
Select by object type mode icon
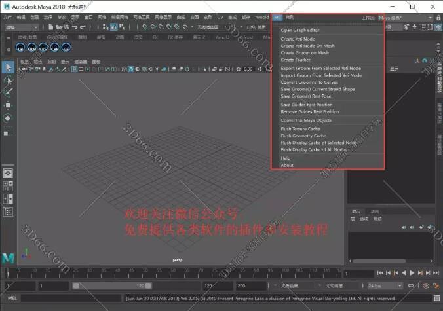point(114,27)
